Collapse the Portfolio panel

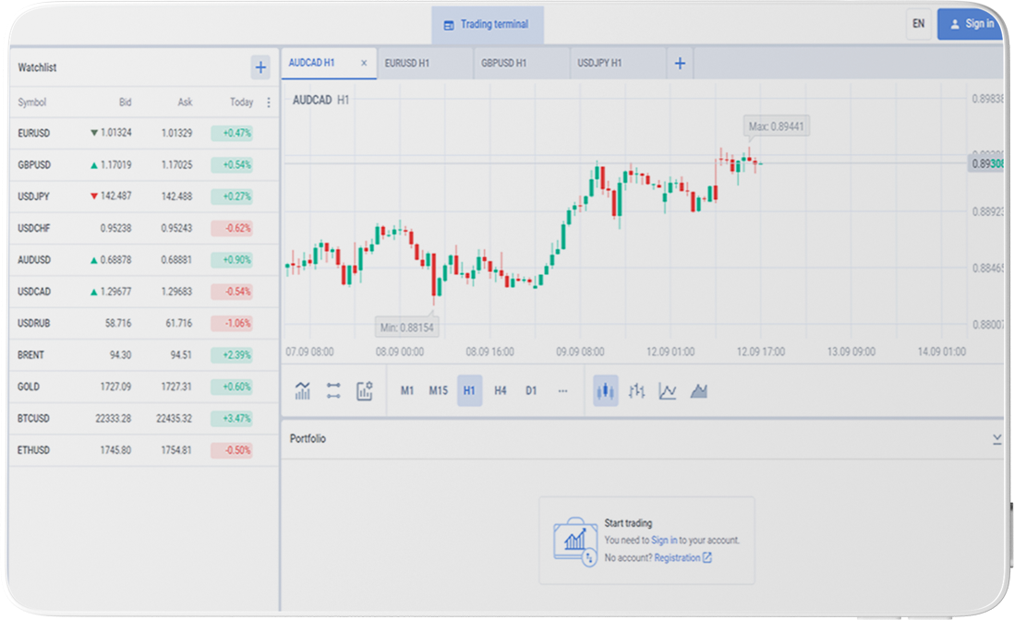(997, 439)
